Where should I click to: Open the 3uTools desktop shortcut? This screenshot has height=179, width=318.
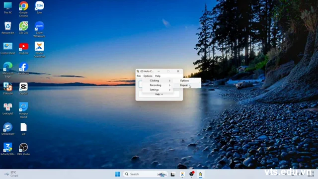point(8,149)
